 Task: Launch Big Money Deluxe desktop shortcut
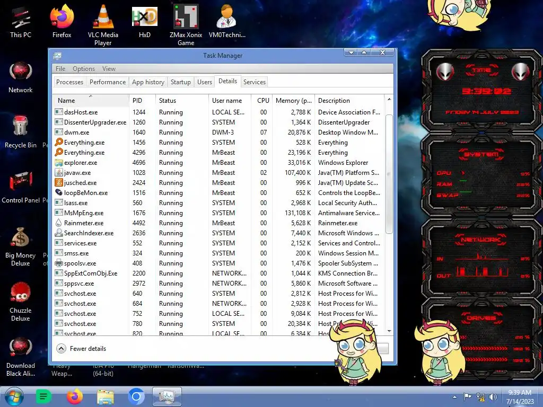21,246
